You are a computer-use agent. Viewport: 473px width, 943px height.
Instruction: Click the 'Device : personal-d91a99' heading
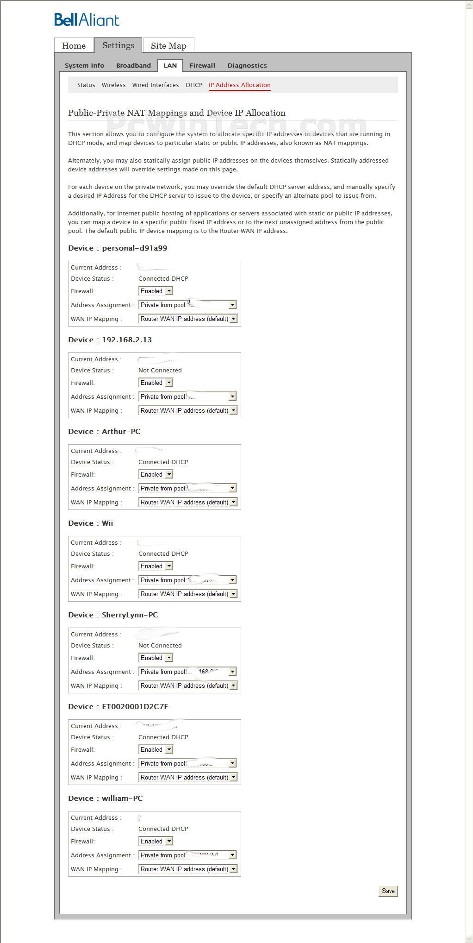118,248
